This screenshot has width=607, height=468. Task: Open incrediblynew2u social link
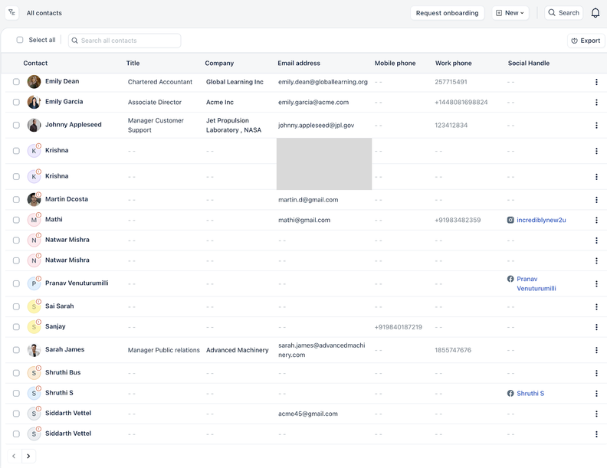pyautogui.click(x=541, y=220)
